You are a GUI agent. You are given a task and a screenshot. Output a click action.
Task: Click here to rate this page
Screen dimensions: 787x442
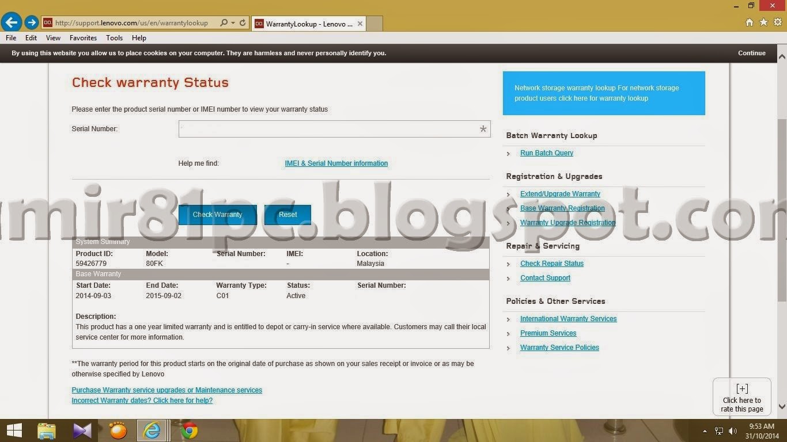[742, 397]
